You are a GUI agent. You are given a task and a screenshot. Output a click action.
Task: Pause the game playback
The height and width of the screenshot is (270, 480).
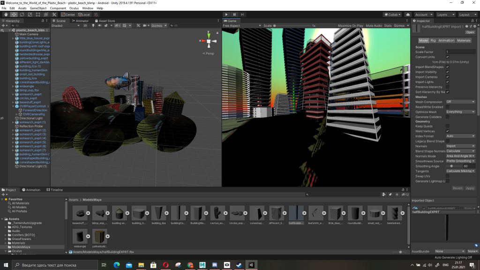tap(234, 15)
